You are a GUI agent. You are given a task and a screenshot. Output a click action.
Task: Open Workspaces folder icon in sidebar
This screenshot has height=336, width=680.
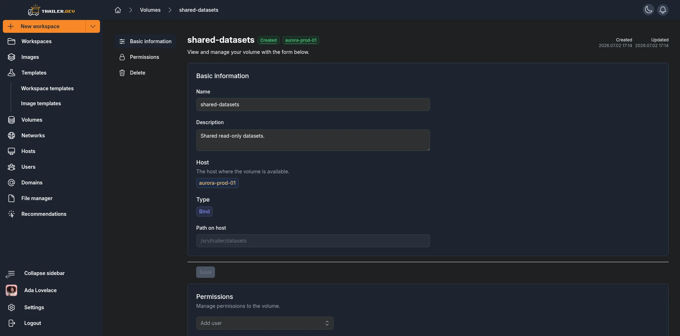pyautogui.click(x=11, y=41)
